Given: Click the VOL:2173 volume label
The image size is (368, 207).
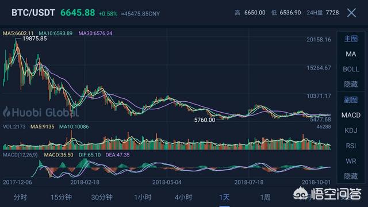Looking at the screenshot, I should [x=14, y=126].
